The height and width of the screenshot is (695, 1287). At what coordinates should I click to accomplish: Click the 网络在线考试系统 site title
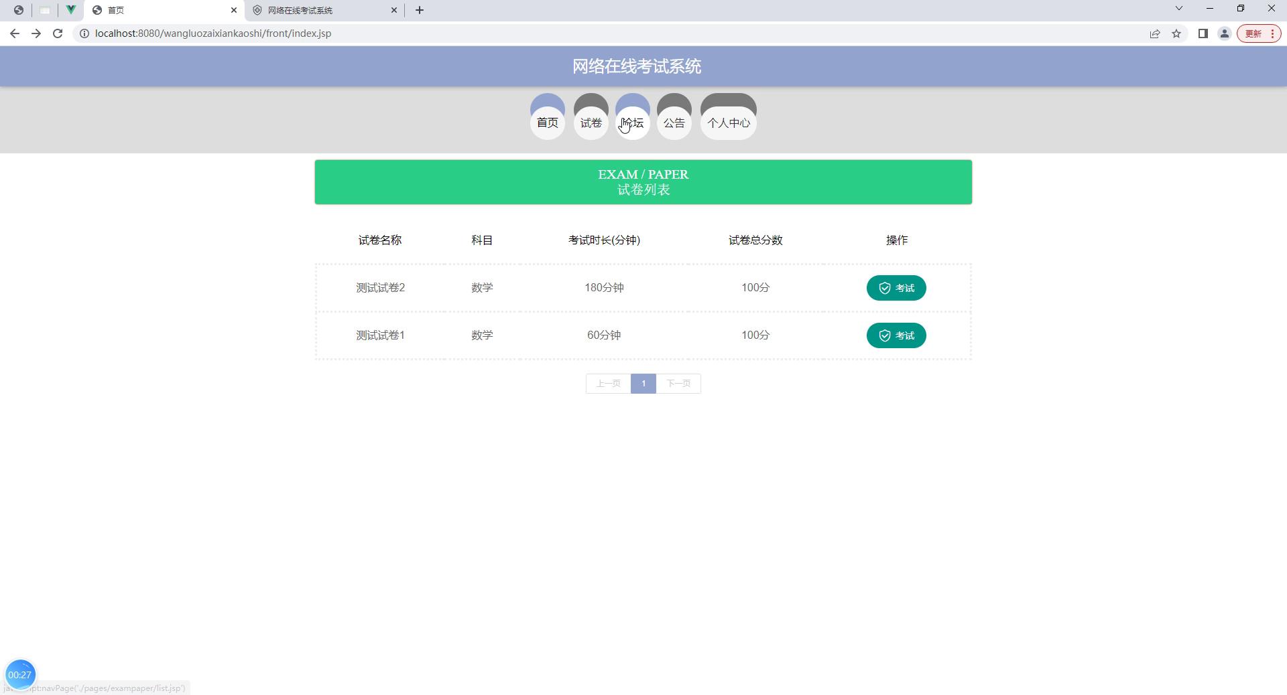tap(637, 66)
